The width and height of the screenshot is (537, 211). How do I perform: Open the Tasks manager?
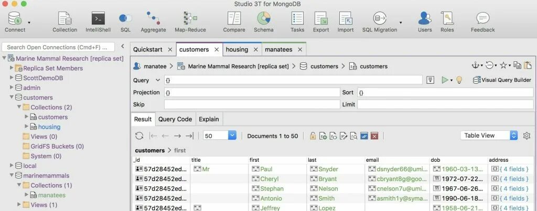(x=297, y=18)
